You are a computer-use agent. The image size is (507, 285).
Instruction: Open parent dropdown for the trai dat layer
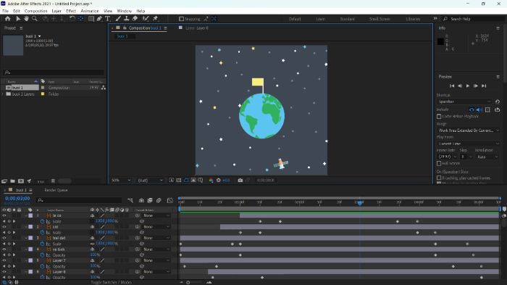click(x=157, y=238)
